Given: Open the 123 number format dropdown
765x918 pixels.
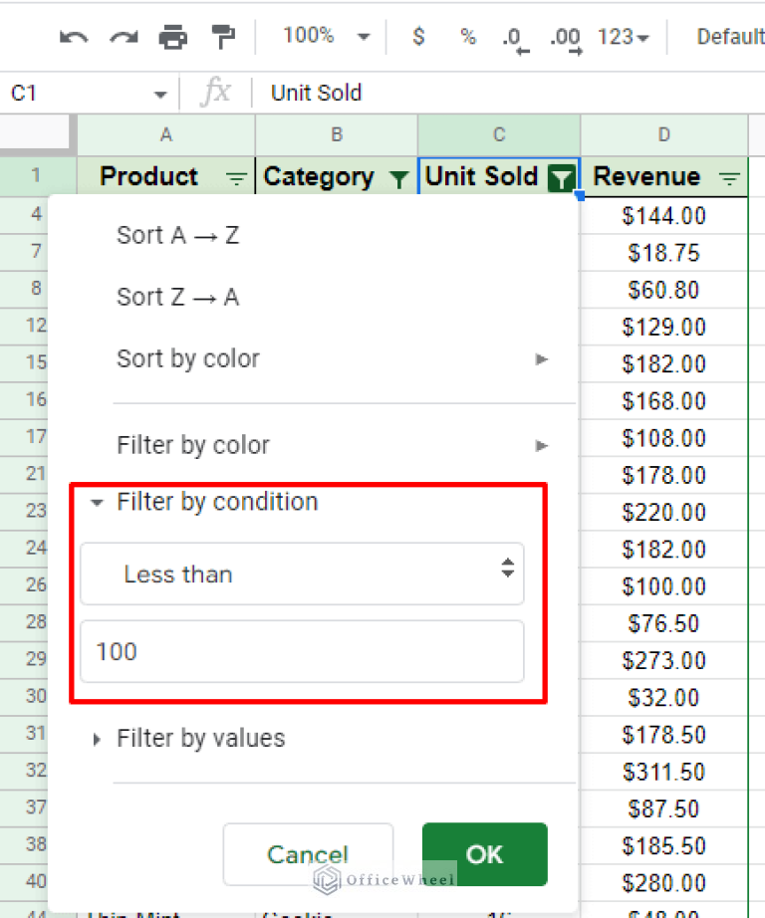Looking at the screenshot, I should [x=622, y=36].
